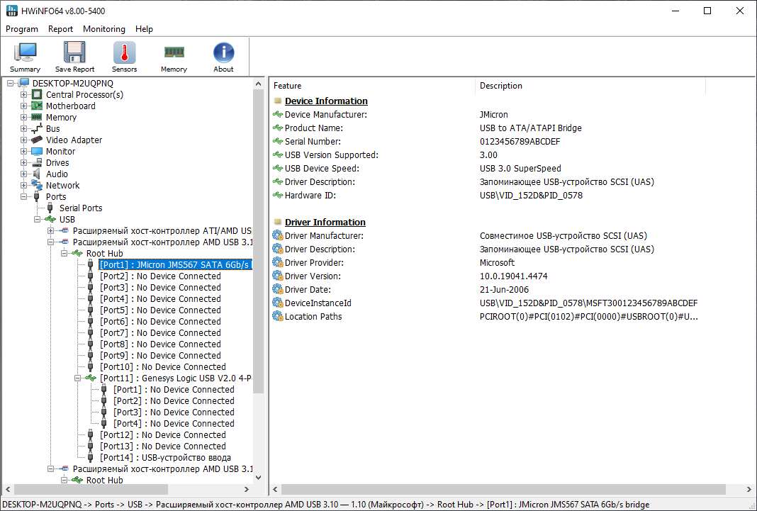
Task: Click the details panel horizontal scroll right arrow
Action: point(748,489)
